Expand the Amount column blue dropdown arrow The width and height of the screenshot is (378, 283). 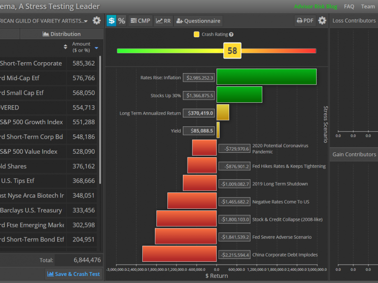96,48
